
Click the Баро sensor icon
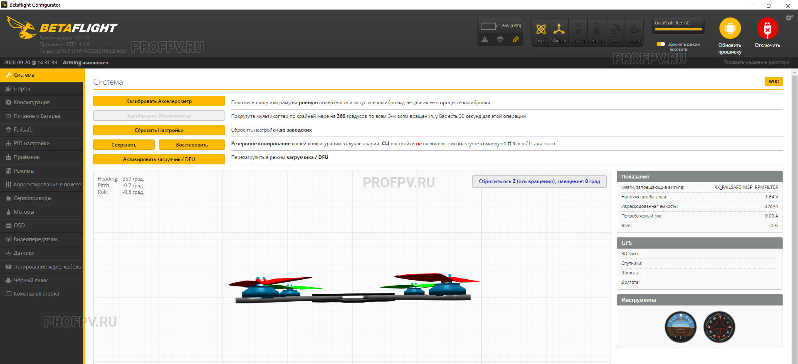click(597, 32)
